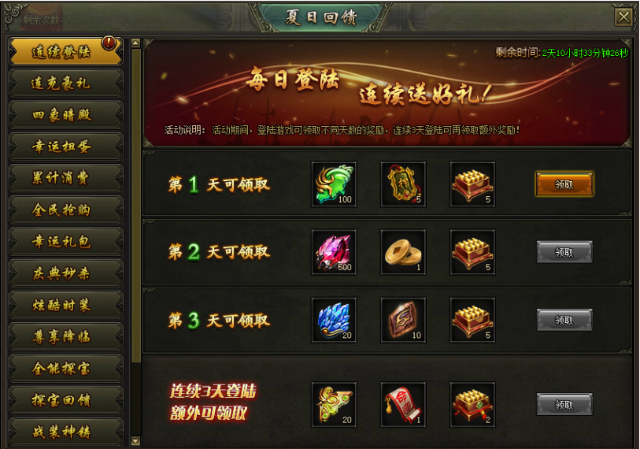This screenshot has height=449, width=640.
Task: Click the green jade horn reward icon
Action: (334, 184)
